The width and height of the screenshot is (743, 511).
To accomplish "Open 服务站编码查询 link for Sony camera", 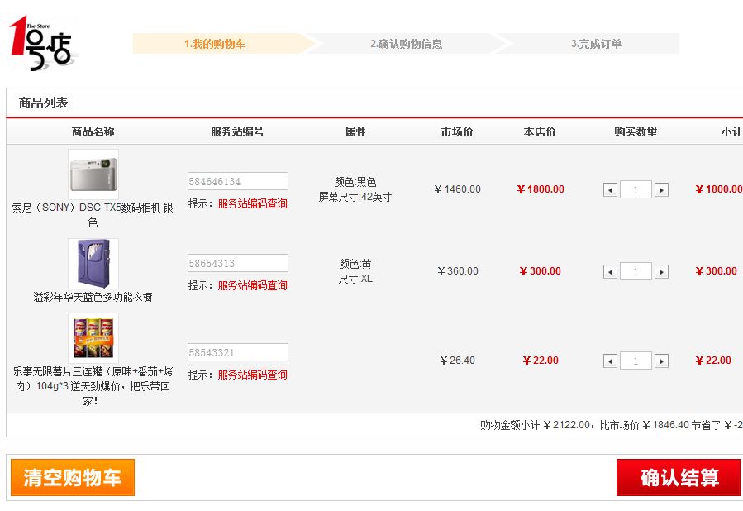I will point(253,204).
